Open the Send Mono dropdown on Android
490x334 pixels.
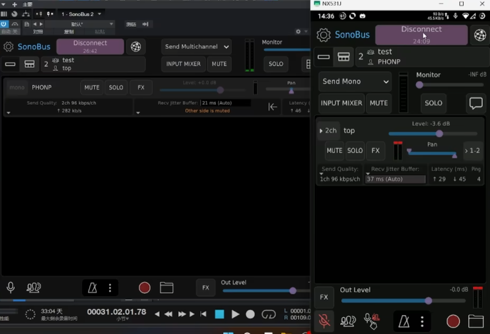(x=355, y=81)
